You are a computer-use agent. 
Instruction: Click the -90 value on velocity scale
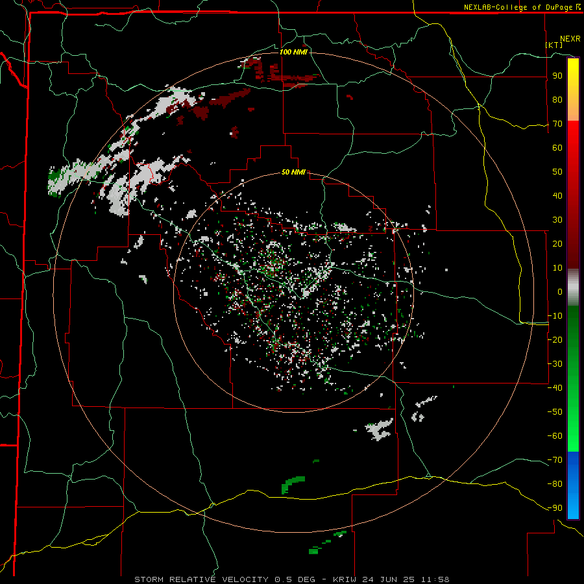point(555,508)
